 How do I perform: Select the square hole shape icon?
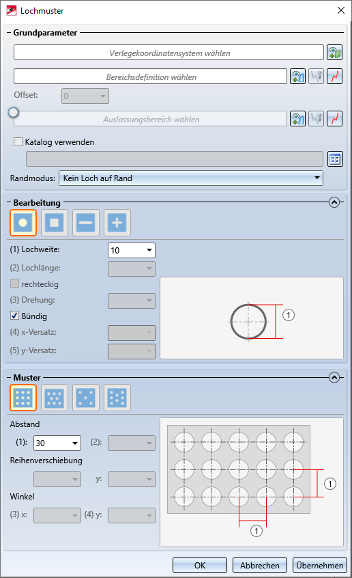coord(55,223)
